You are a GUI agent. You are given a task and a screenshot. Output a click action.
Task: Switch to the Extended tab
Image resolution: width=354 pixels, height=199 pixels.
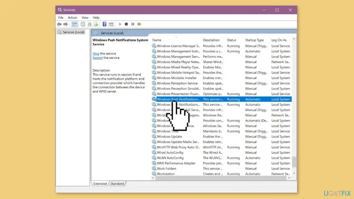click(100, 184)
